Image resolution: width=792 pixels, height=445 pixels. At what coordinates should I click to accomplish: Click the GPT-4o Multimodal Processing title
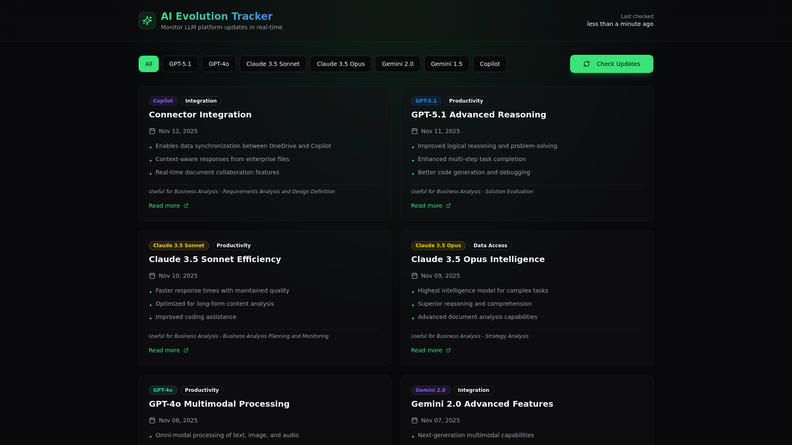(219, 404)
